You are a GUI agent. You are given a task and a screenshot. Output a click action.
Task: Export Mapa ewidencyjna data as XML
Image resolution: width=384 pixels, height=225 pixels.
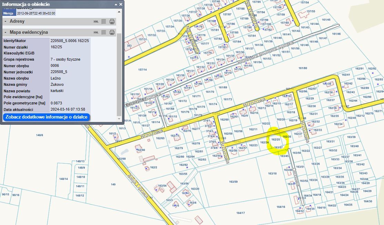[x=96, y=32]
